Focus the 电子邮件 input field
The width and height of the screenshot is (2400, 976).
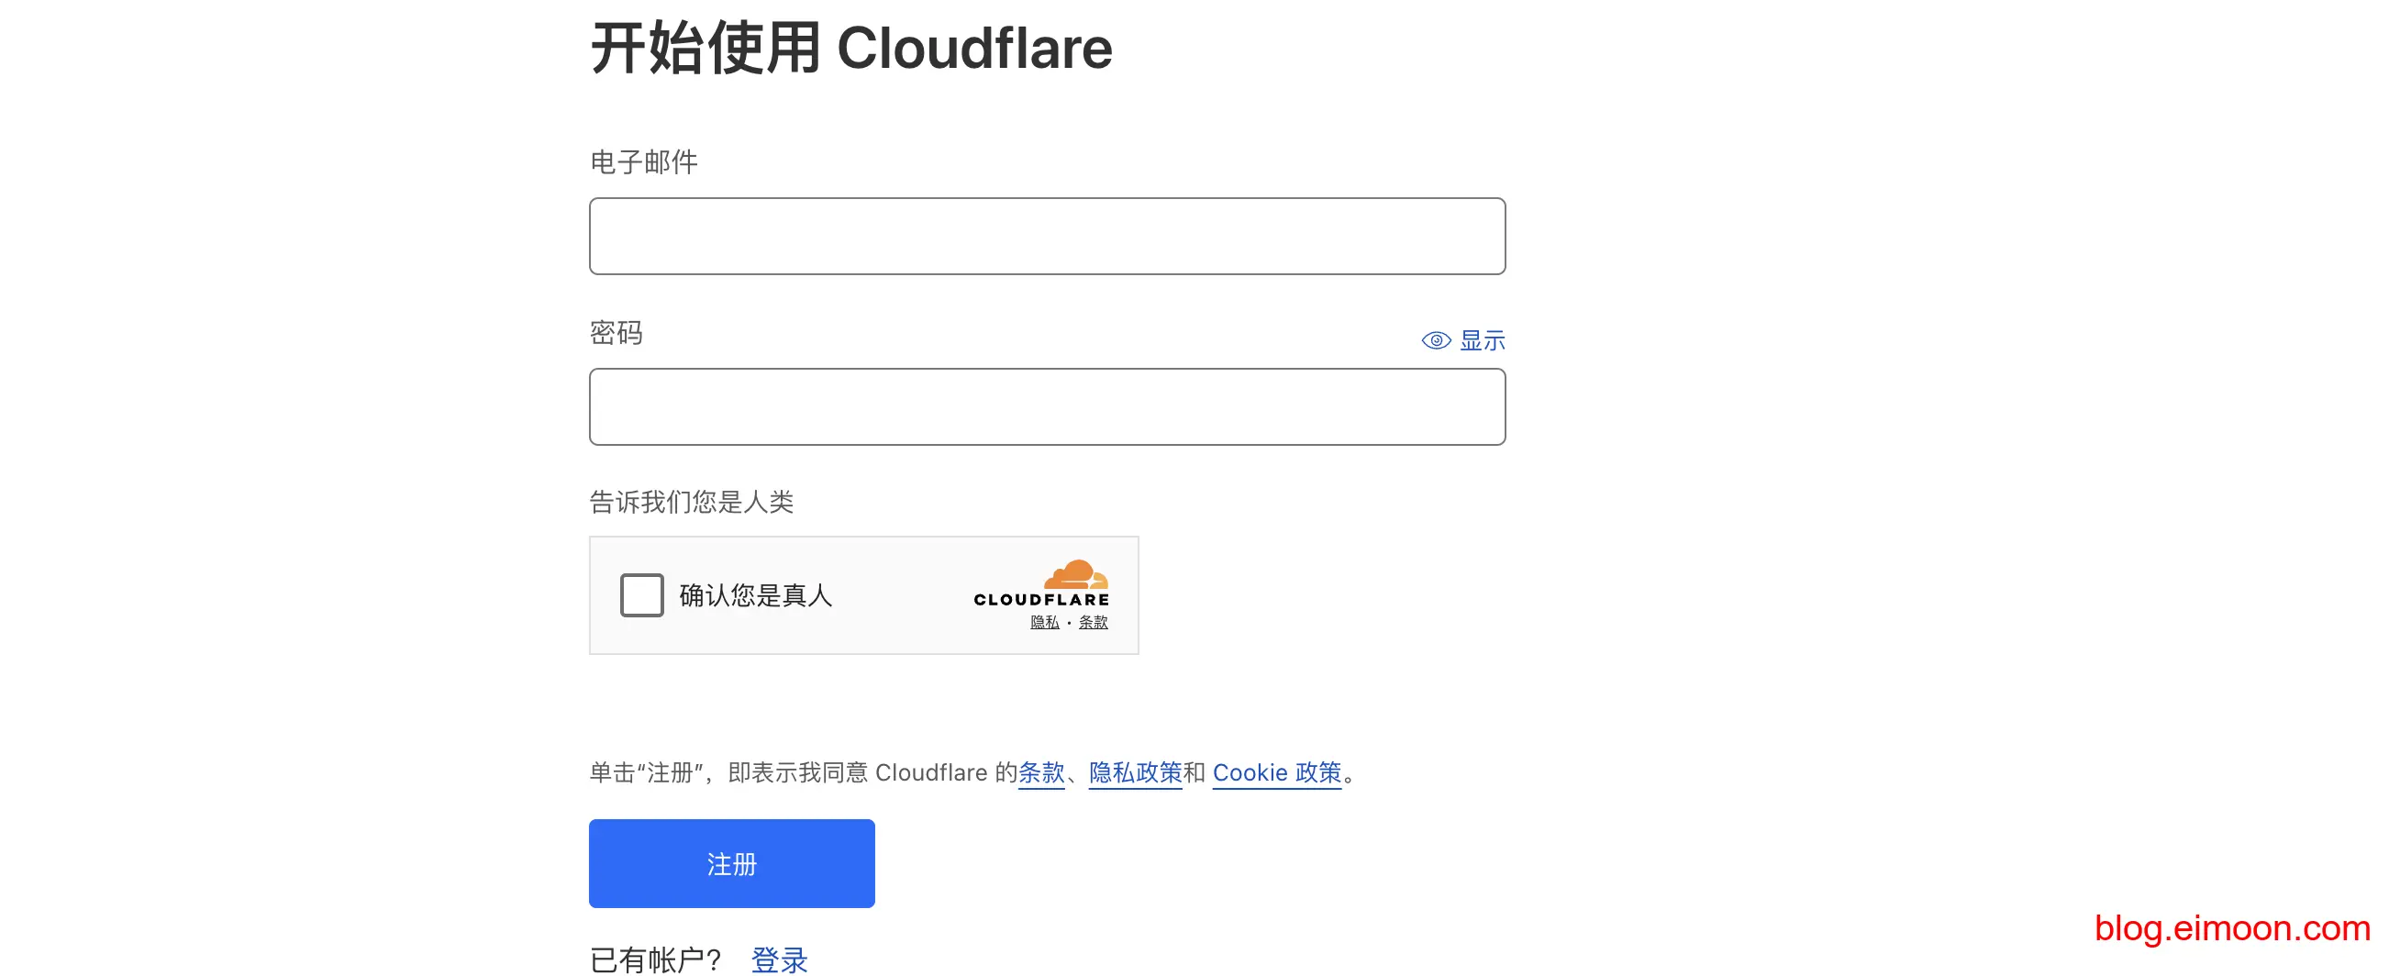(x=1046, y=237)
